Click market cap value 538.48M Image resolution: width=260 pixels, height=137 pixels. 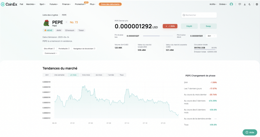pos(142,50)
